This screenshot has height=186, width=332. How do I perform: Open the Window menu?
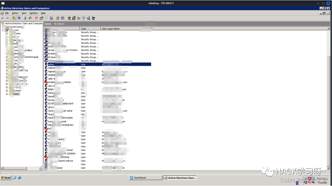(34, 13)
